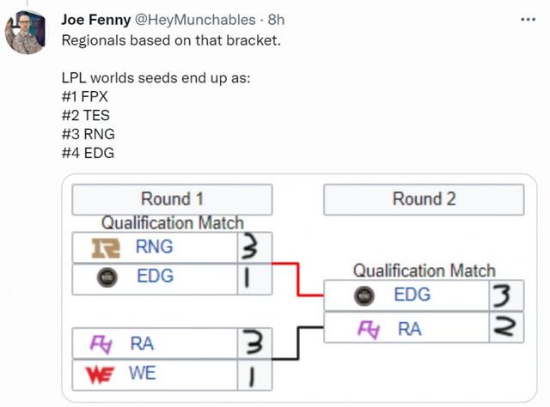Image resolution: width=550 pixels, height=407 pixels.
Task: Click the Round 2 RA score of 2
Action: (504, 326)
